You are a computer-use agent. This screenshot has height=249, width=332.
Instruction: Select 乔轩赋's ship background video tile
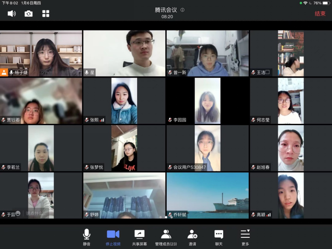click(x=207, y=195)
